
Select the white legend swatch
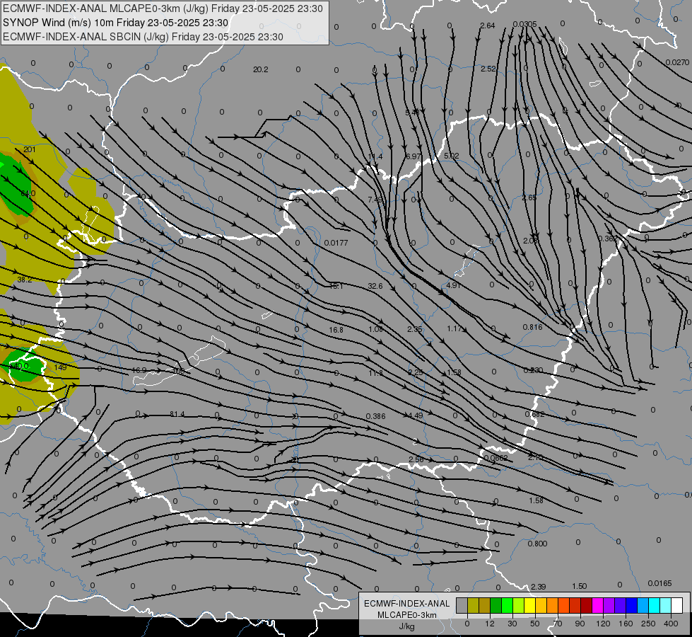(x=677, y=606)
